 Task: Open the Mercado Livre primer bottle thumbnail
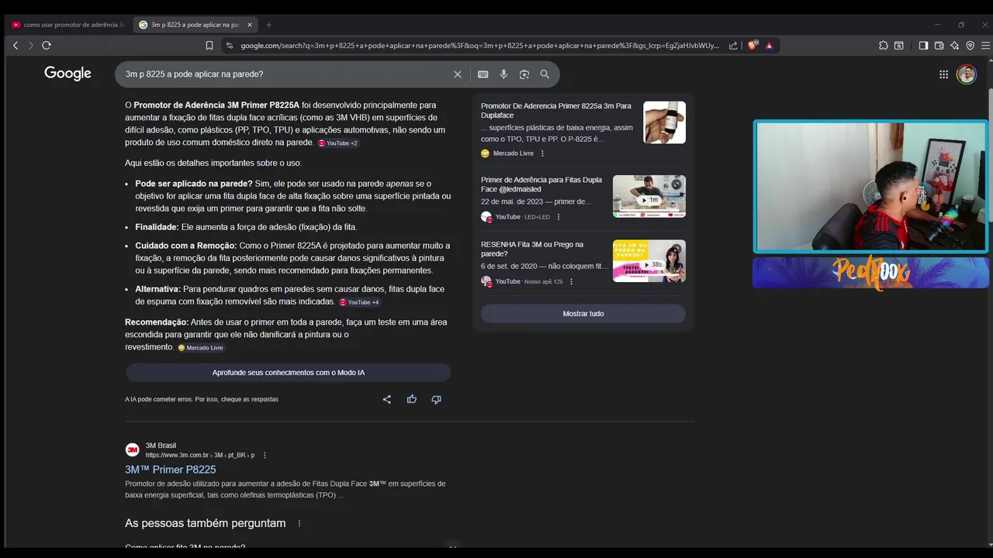664,122
